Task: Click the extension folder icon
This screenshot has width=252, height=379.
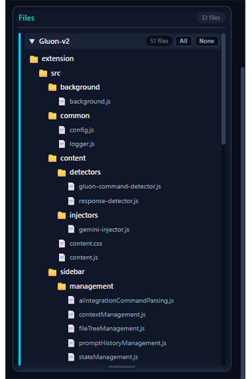Action: coord(34,59)
